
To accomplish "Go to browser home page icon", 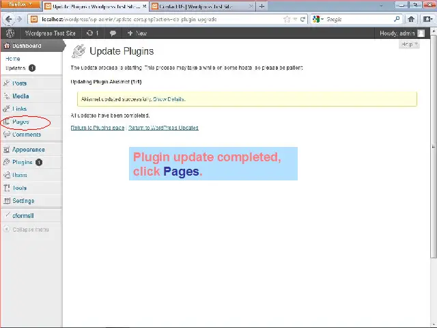I will (411, 19).
